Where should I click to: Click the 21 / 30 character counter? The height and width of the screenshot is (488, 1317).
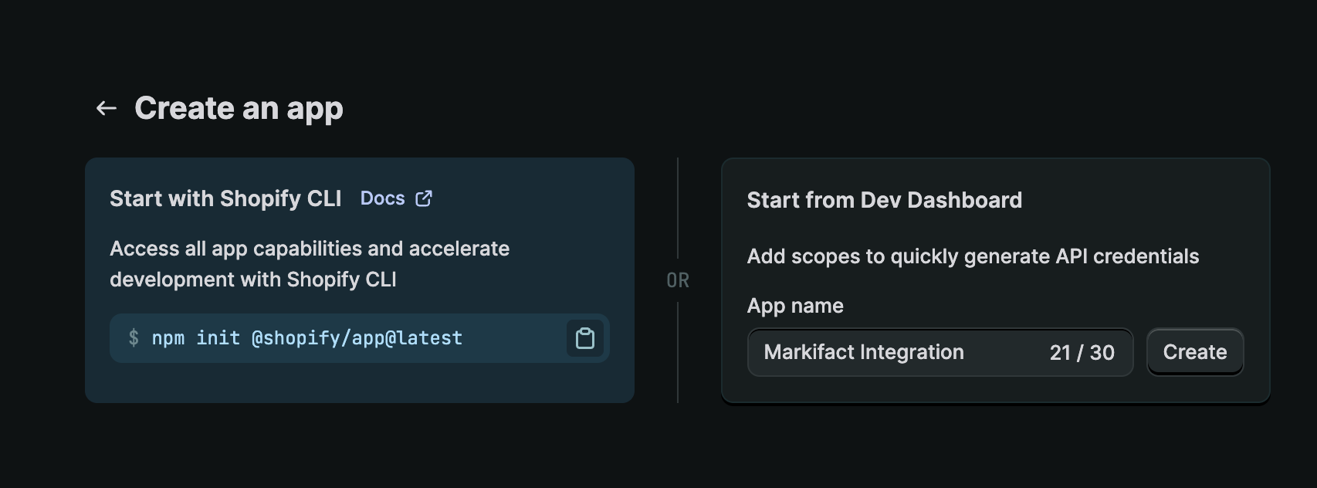[x=1082, y=352]
